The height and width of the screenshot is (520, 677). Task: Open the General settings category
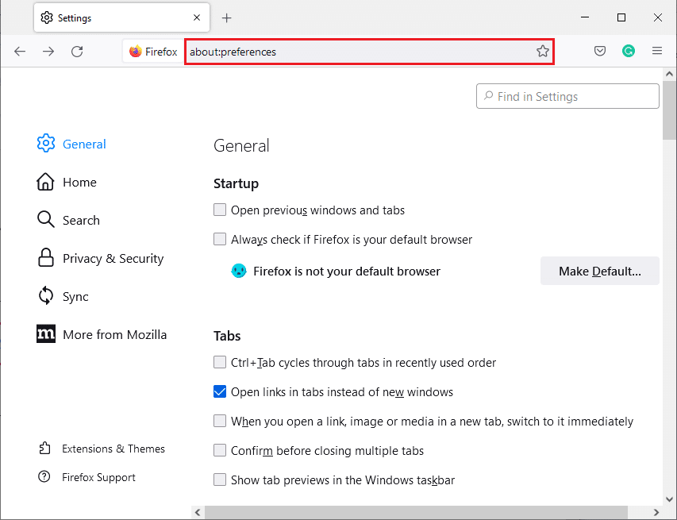point(84,144)
